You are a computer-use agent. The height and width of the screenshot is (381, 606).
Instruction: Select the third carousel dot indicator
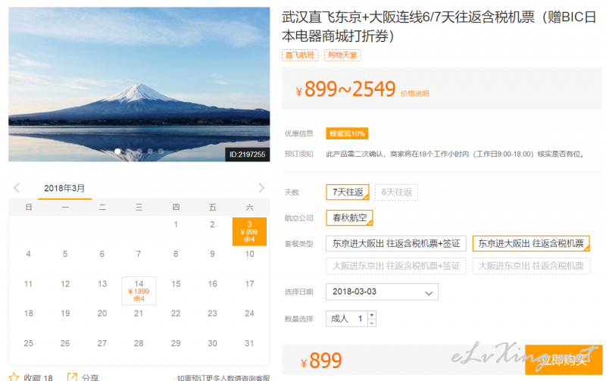139,151
